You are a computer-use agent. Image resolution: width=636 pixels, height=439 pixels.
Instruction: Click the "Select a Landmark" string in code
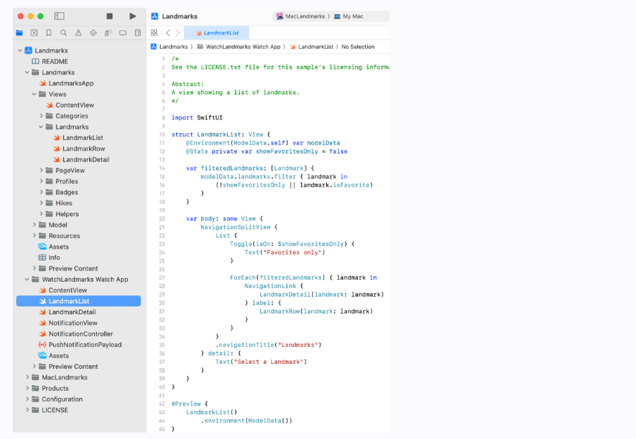coord(269,362)
